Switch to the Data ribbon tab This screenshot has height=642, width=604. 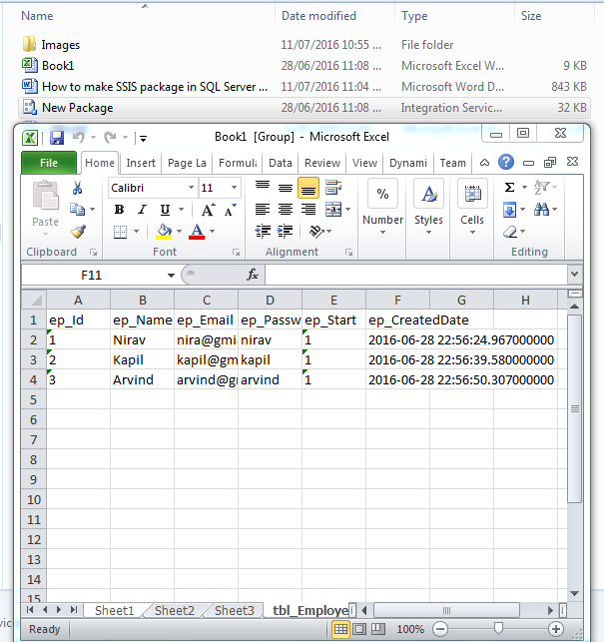281,163
